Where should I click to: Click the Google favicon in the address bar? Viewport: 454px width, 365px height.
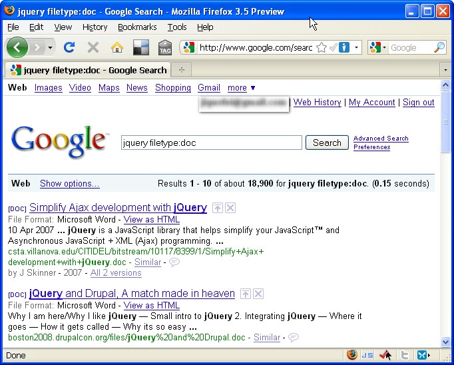[x=189, y=47]
